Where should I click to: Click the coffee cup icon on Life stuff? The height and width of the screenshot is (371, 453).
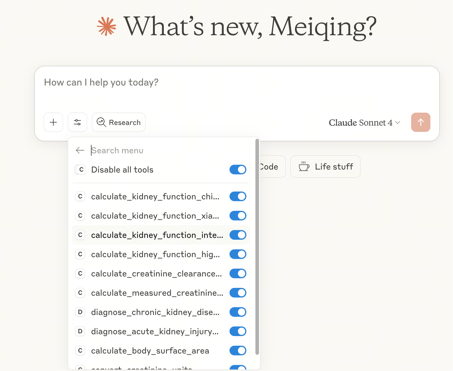(x=304, y=166)
